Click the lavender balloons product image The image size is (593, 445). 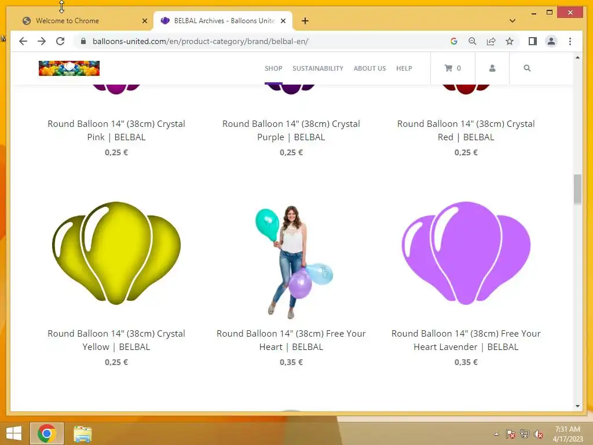tap(466, 253)
